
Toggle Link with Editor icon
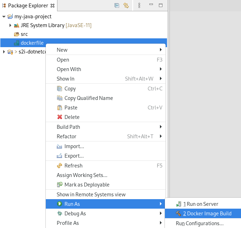[x=126, y=5]
